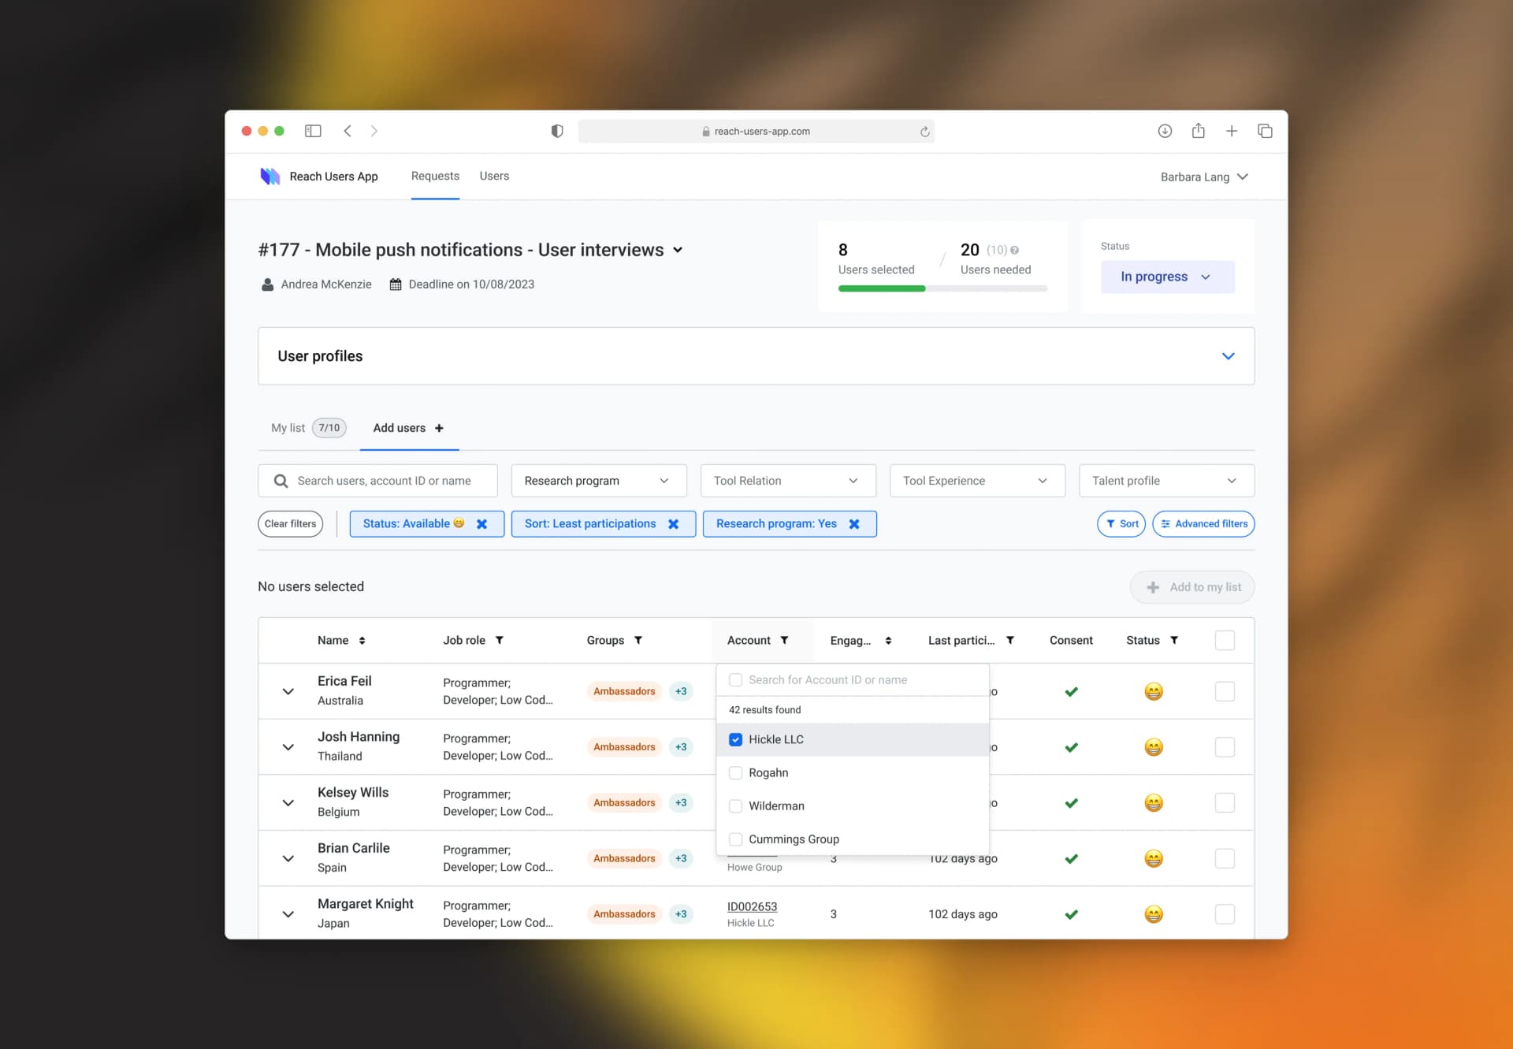Image resolution: width=1513 pixels, height=1049 pixels.
Task: Check the Rogahn account option
Action: tap(735, 773)
